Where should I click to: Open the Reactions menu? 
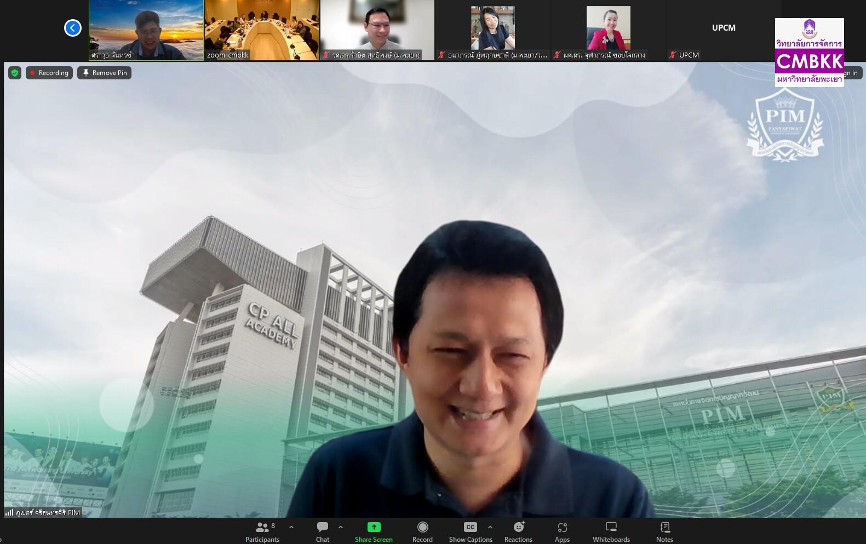[518, 531]
